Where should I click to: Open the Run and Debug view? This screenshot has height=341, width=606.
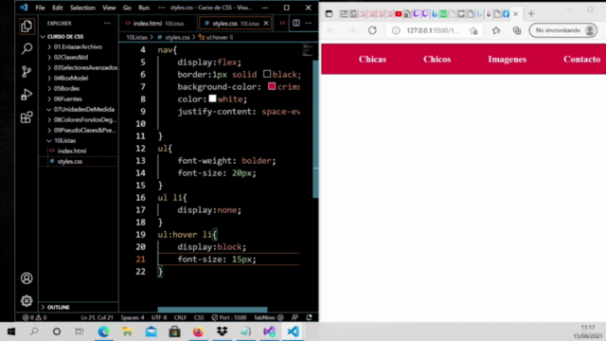(27, 95)
